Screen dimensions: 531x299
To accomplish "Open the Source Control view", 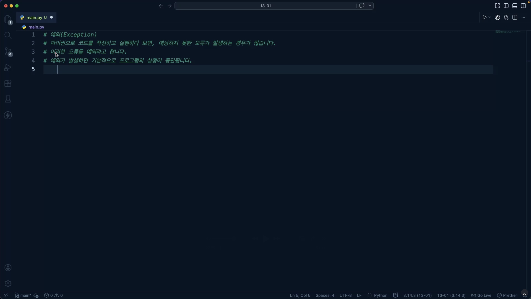I will tap(8, 52).
